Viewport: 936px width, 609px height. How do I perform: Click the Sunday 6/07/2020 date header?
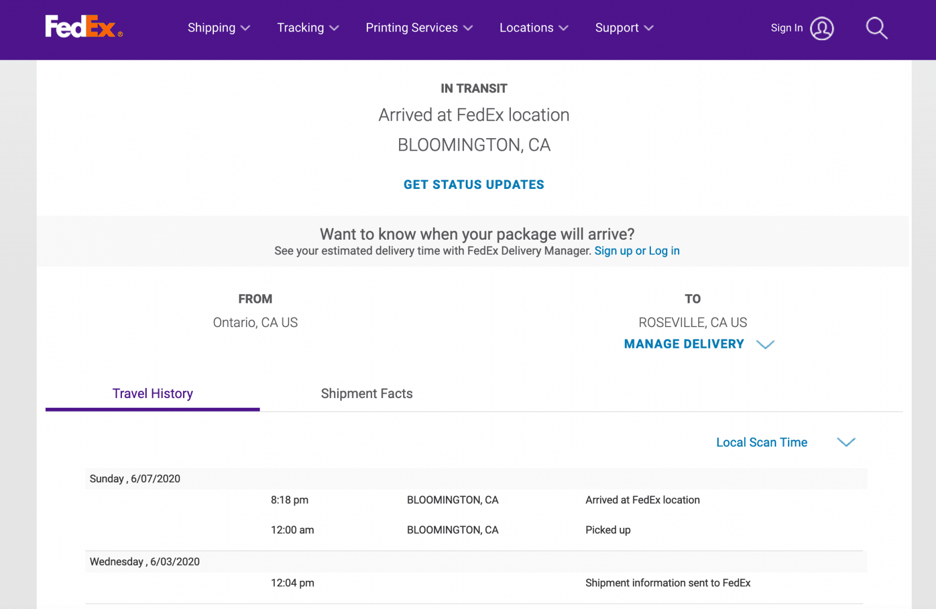point(135,479)
